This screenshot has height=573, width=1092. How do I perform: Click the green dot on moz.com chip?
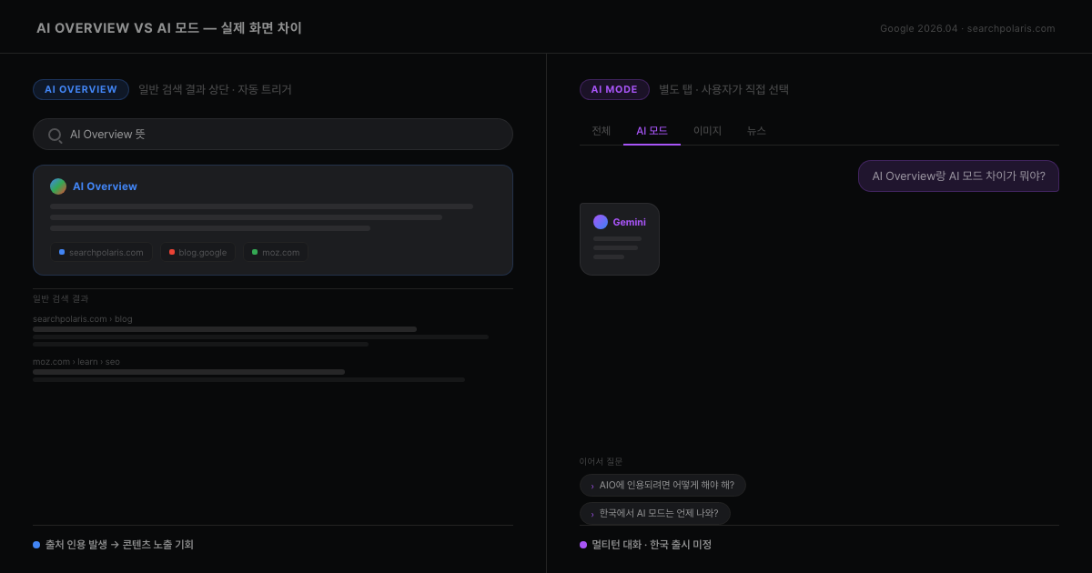click(256, 252)
